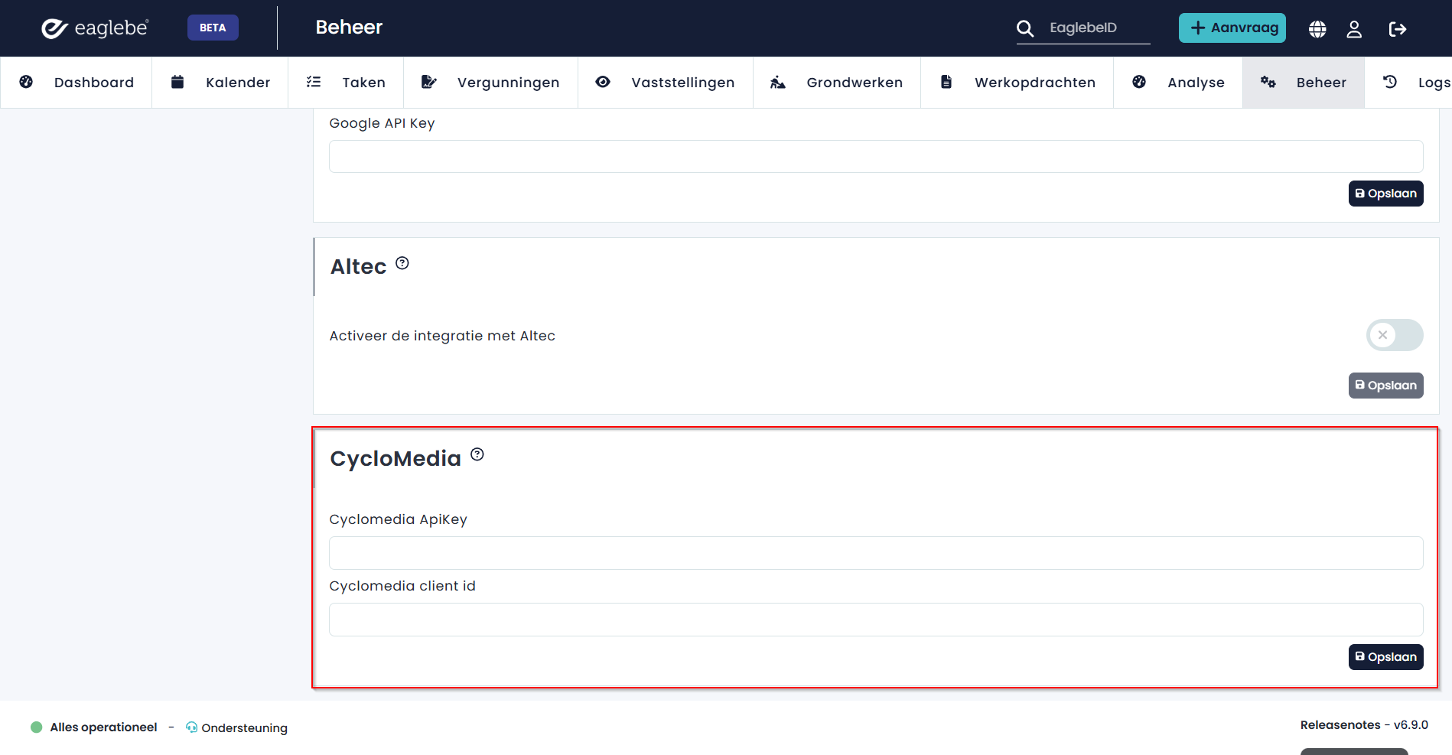
Task: Create a new Aanvraag
Action: [x=1232, y=28]
